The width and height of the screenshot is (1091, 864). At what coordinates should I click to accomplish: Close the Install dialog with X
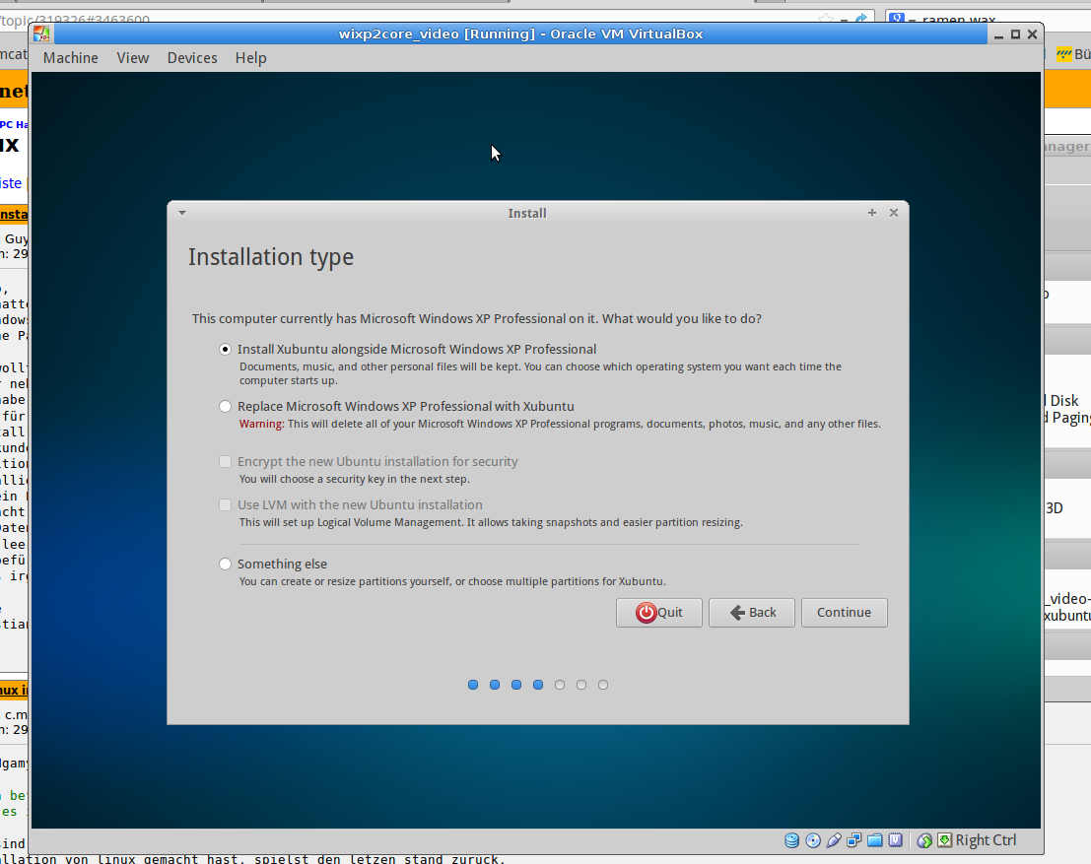(894, 212)
